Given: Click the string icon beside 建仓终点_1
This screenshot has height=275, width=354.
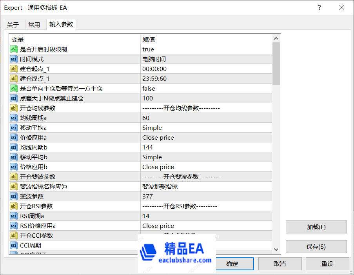Looking at the screenshot, I should click(x=14, y=78).
